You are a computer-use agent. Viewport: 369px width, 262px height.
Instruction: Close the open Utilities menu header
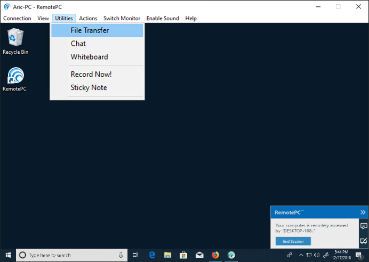pyautogui.click(x=64, y=18)
